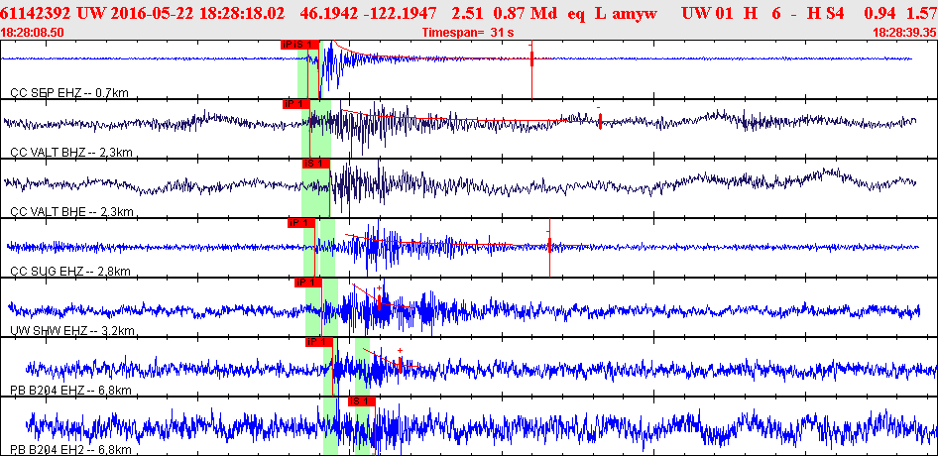Screen dimensions: 938x456
Task: Click the iP iS pick flag on SEP trace
Action: click(x=300, y=45)
